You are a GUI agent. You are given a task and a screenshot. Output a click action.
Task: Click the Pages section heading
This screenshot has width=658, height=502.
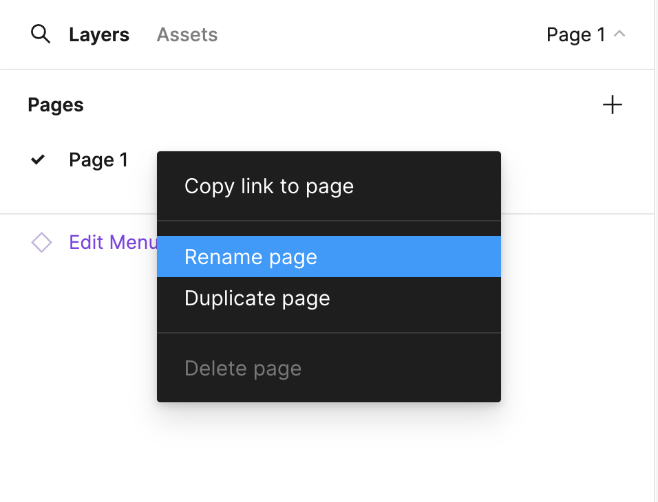click(56, 105)
